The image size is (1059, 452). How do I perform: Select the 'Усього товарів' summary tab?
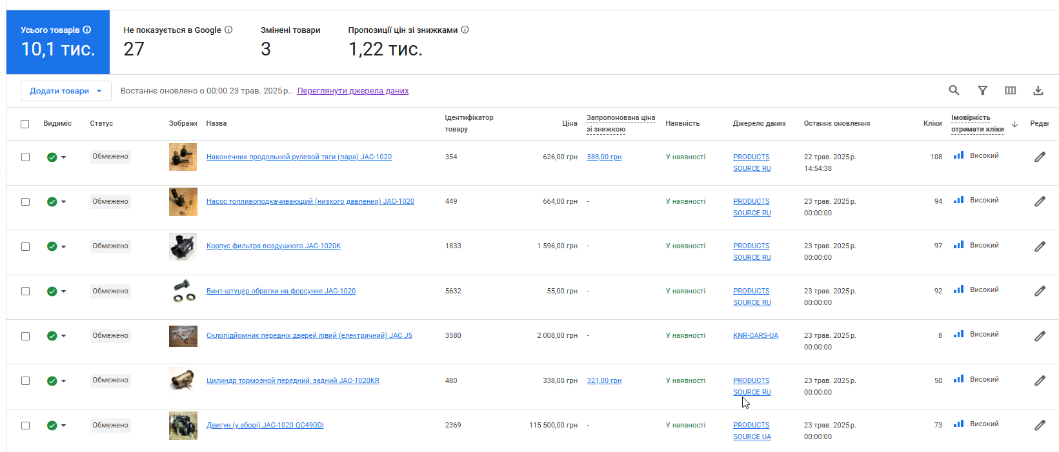coord(58,42)
